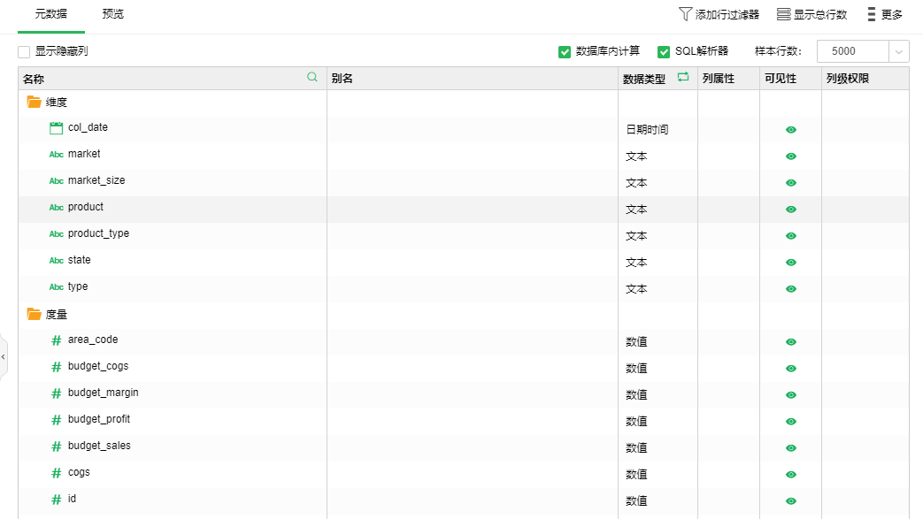The image size is (923, 519).
Task: Open the 更多 menu
Action: coord(884,14)
